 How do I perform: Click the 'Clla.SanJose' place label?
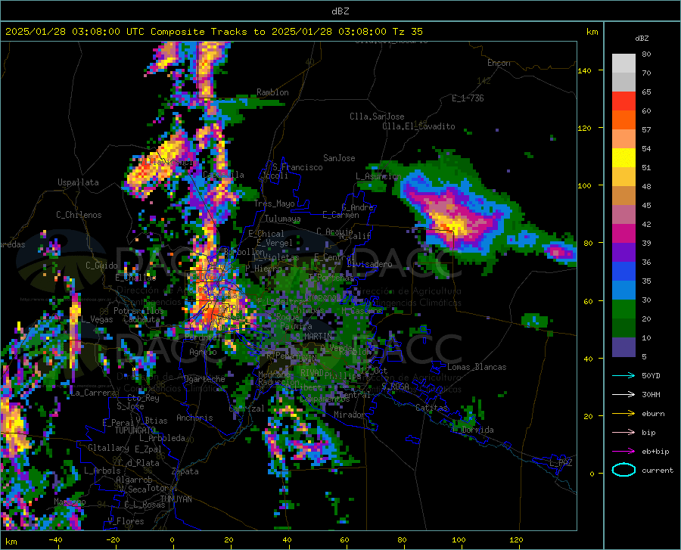click(377, 117)
